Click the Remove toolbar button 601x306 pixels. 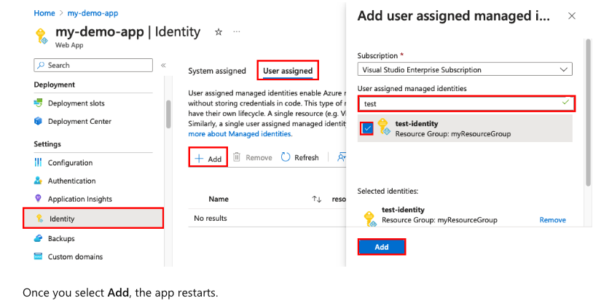(254, 157)
